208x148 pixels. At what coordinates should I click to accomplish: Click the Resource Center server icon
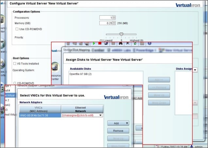pos(55,67)
